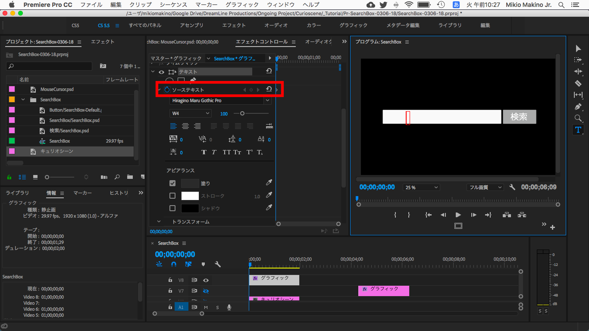
Task: Select the Pen tool in the toolbar
Action: pos(578,106)
